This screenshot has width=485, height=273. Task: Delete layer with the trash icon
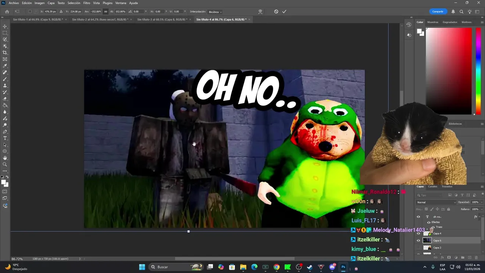point(476,257)
